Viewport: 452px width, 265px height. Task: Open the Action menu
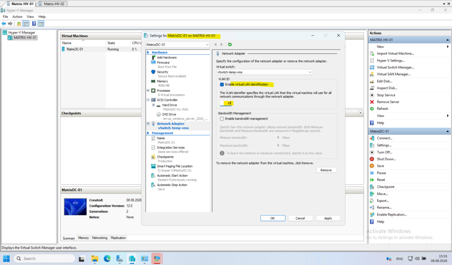click(x=17, y=17)
